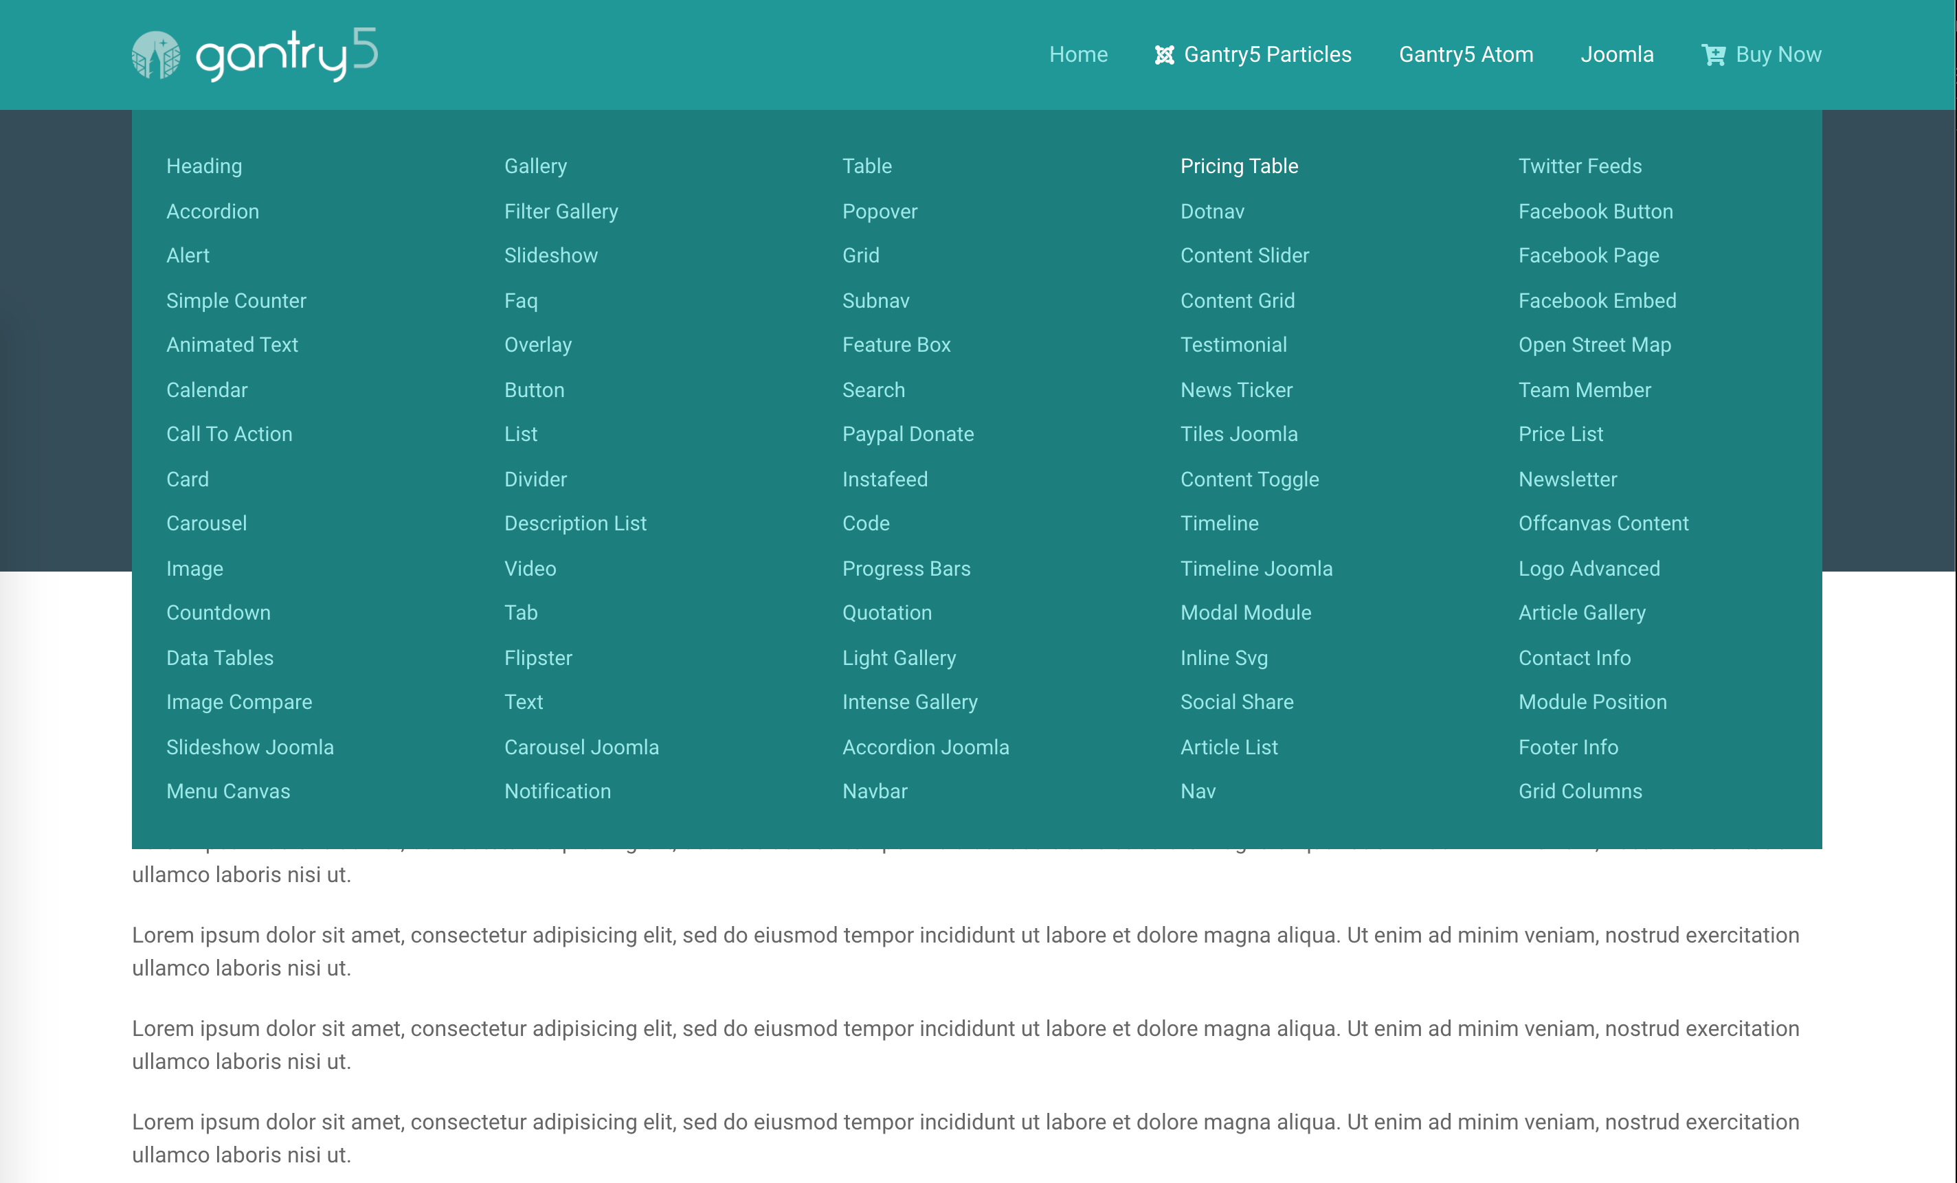The height and width of the screenshot is (1183, 1957).
Task: Open the Home menu item
Action: [1077, 55]
